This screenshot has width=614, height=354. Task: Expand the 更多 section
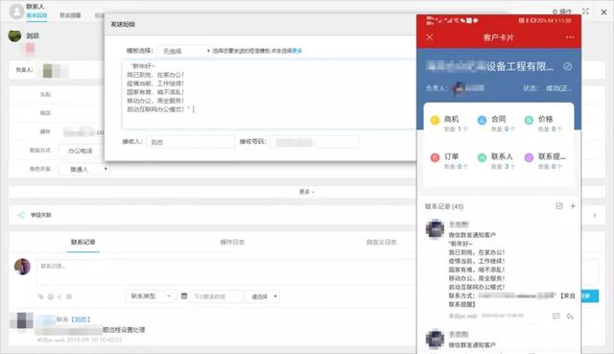[307, 192]
